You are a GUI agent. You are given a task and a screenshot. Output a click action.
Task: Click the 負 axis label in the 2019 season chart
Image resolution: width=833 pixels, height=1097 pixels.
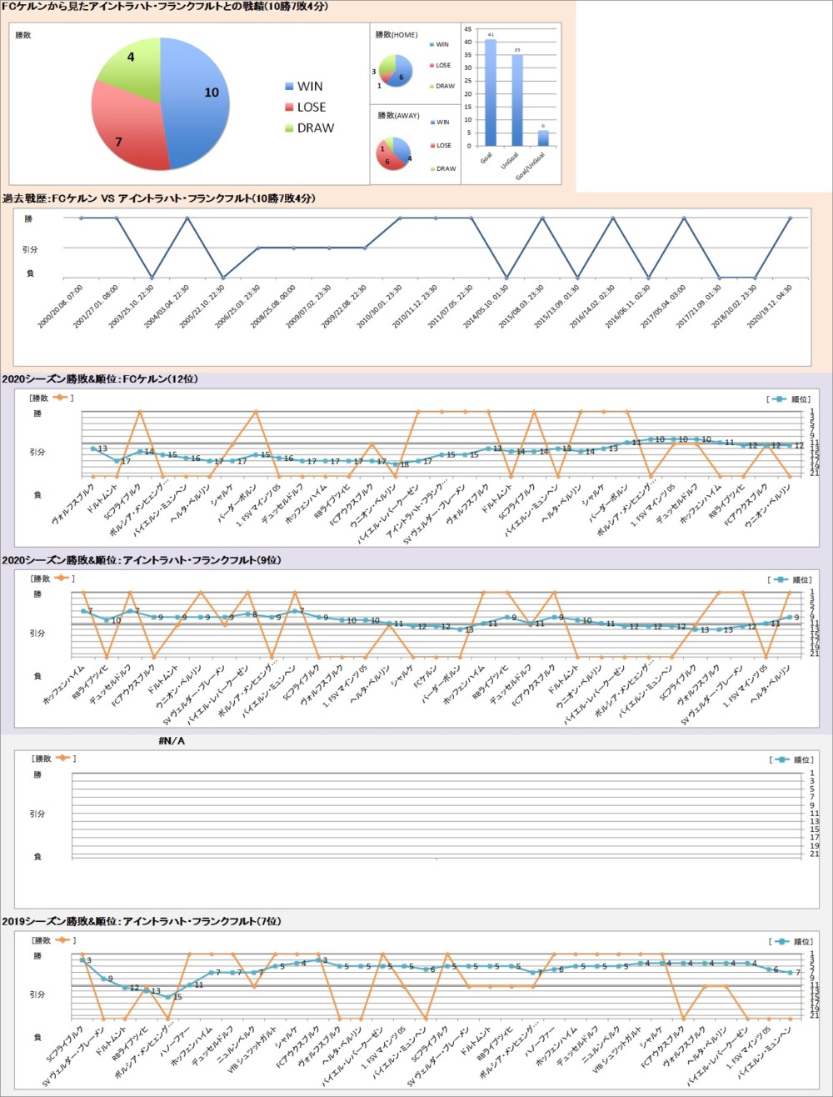37,1037
